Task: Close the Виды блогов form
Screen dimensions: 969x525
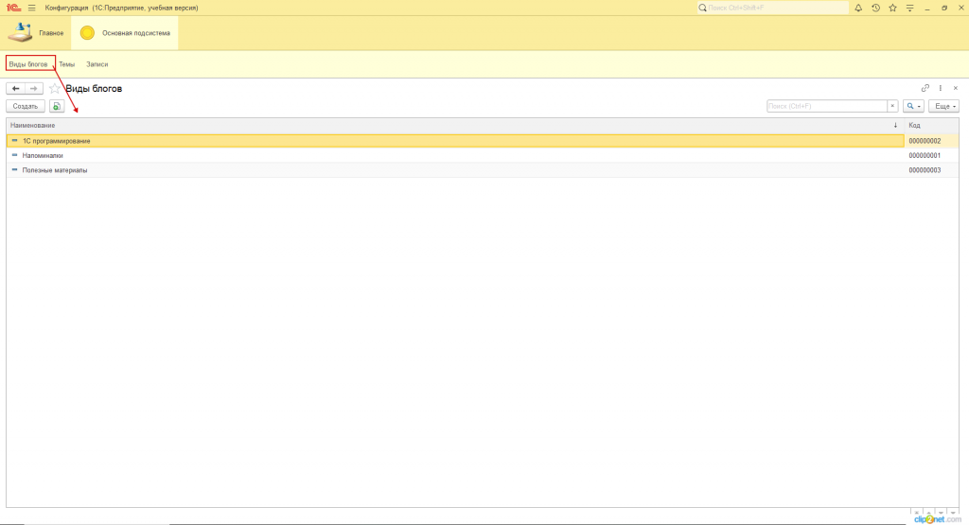Action: [956, 88]
